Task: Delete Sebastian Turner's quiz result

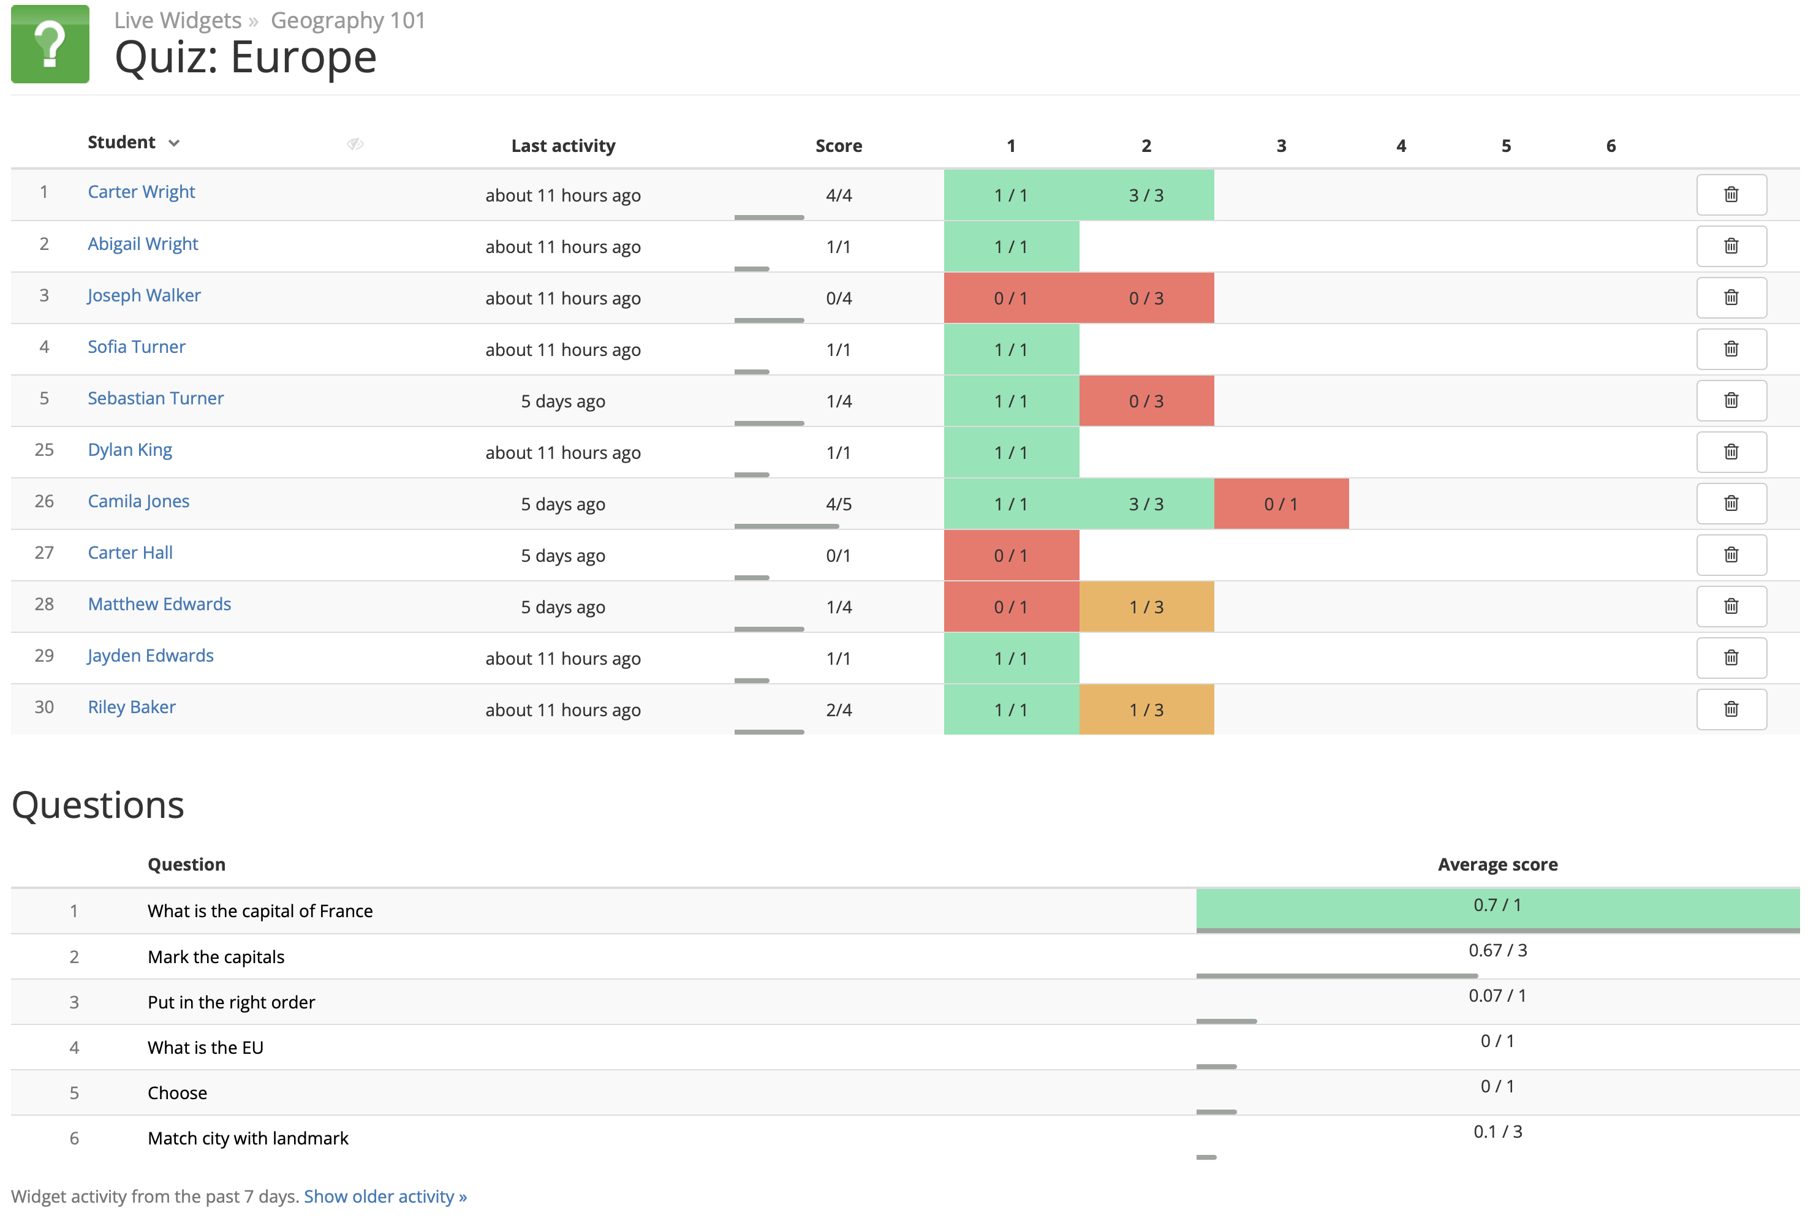Action: point(1731,400)
